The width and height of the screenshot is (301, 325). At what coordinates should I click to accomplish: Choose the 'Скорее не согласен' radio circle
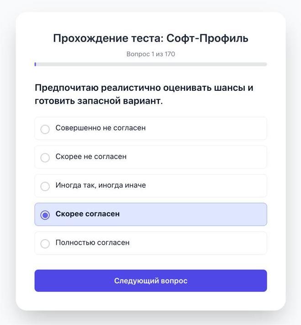(x=45, y=158)
